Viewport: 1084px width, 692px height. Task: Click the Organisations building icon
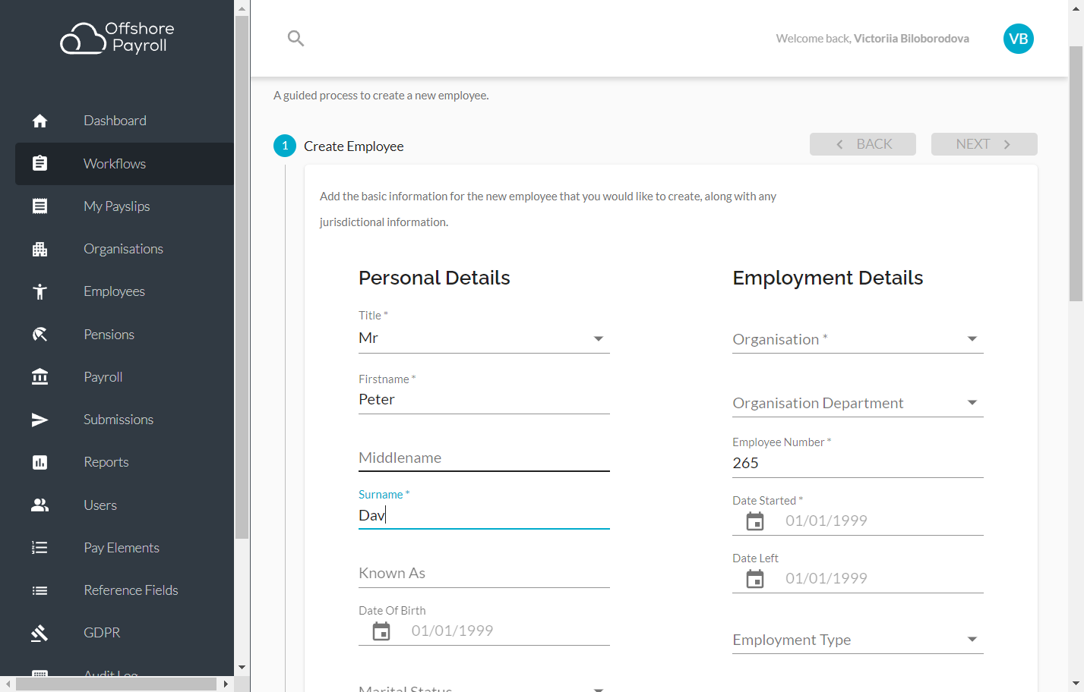(x=40, y=249)
